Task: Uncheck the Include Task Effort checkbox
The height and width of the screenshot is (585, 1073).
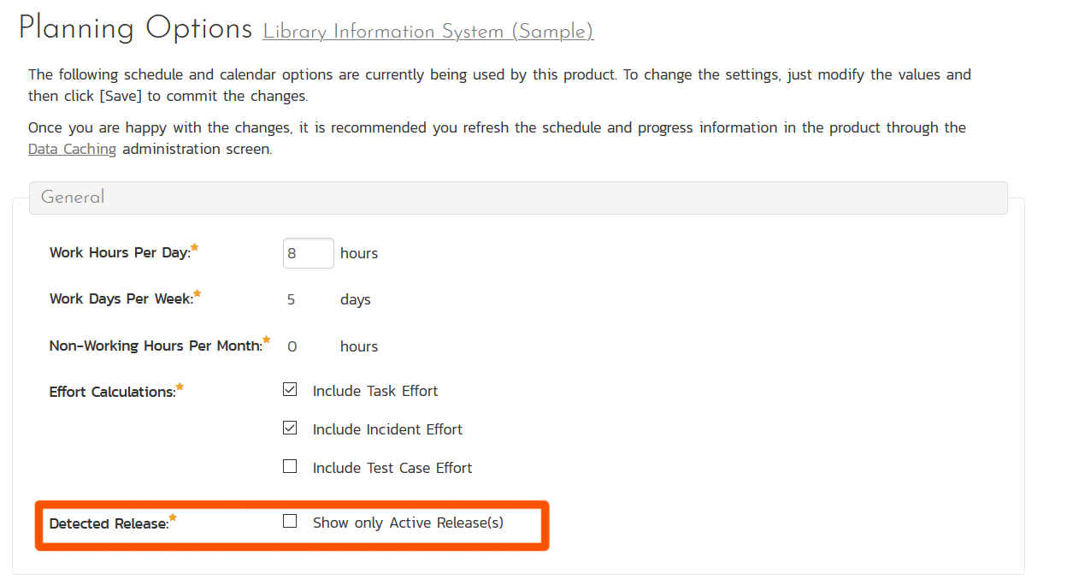Action: pyautogui.click(x=291, y=390)
